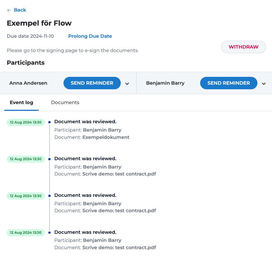
Task: Select the bottom-most timeline dot in event log
Action: point(49,232)
